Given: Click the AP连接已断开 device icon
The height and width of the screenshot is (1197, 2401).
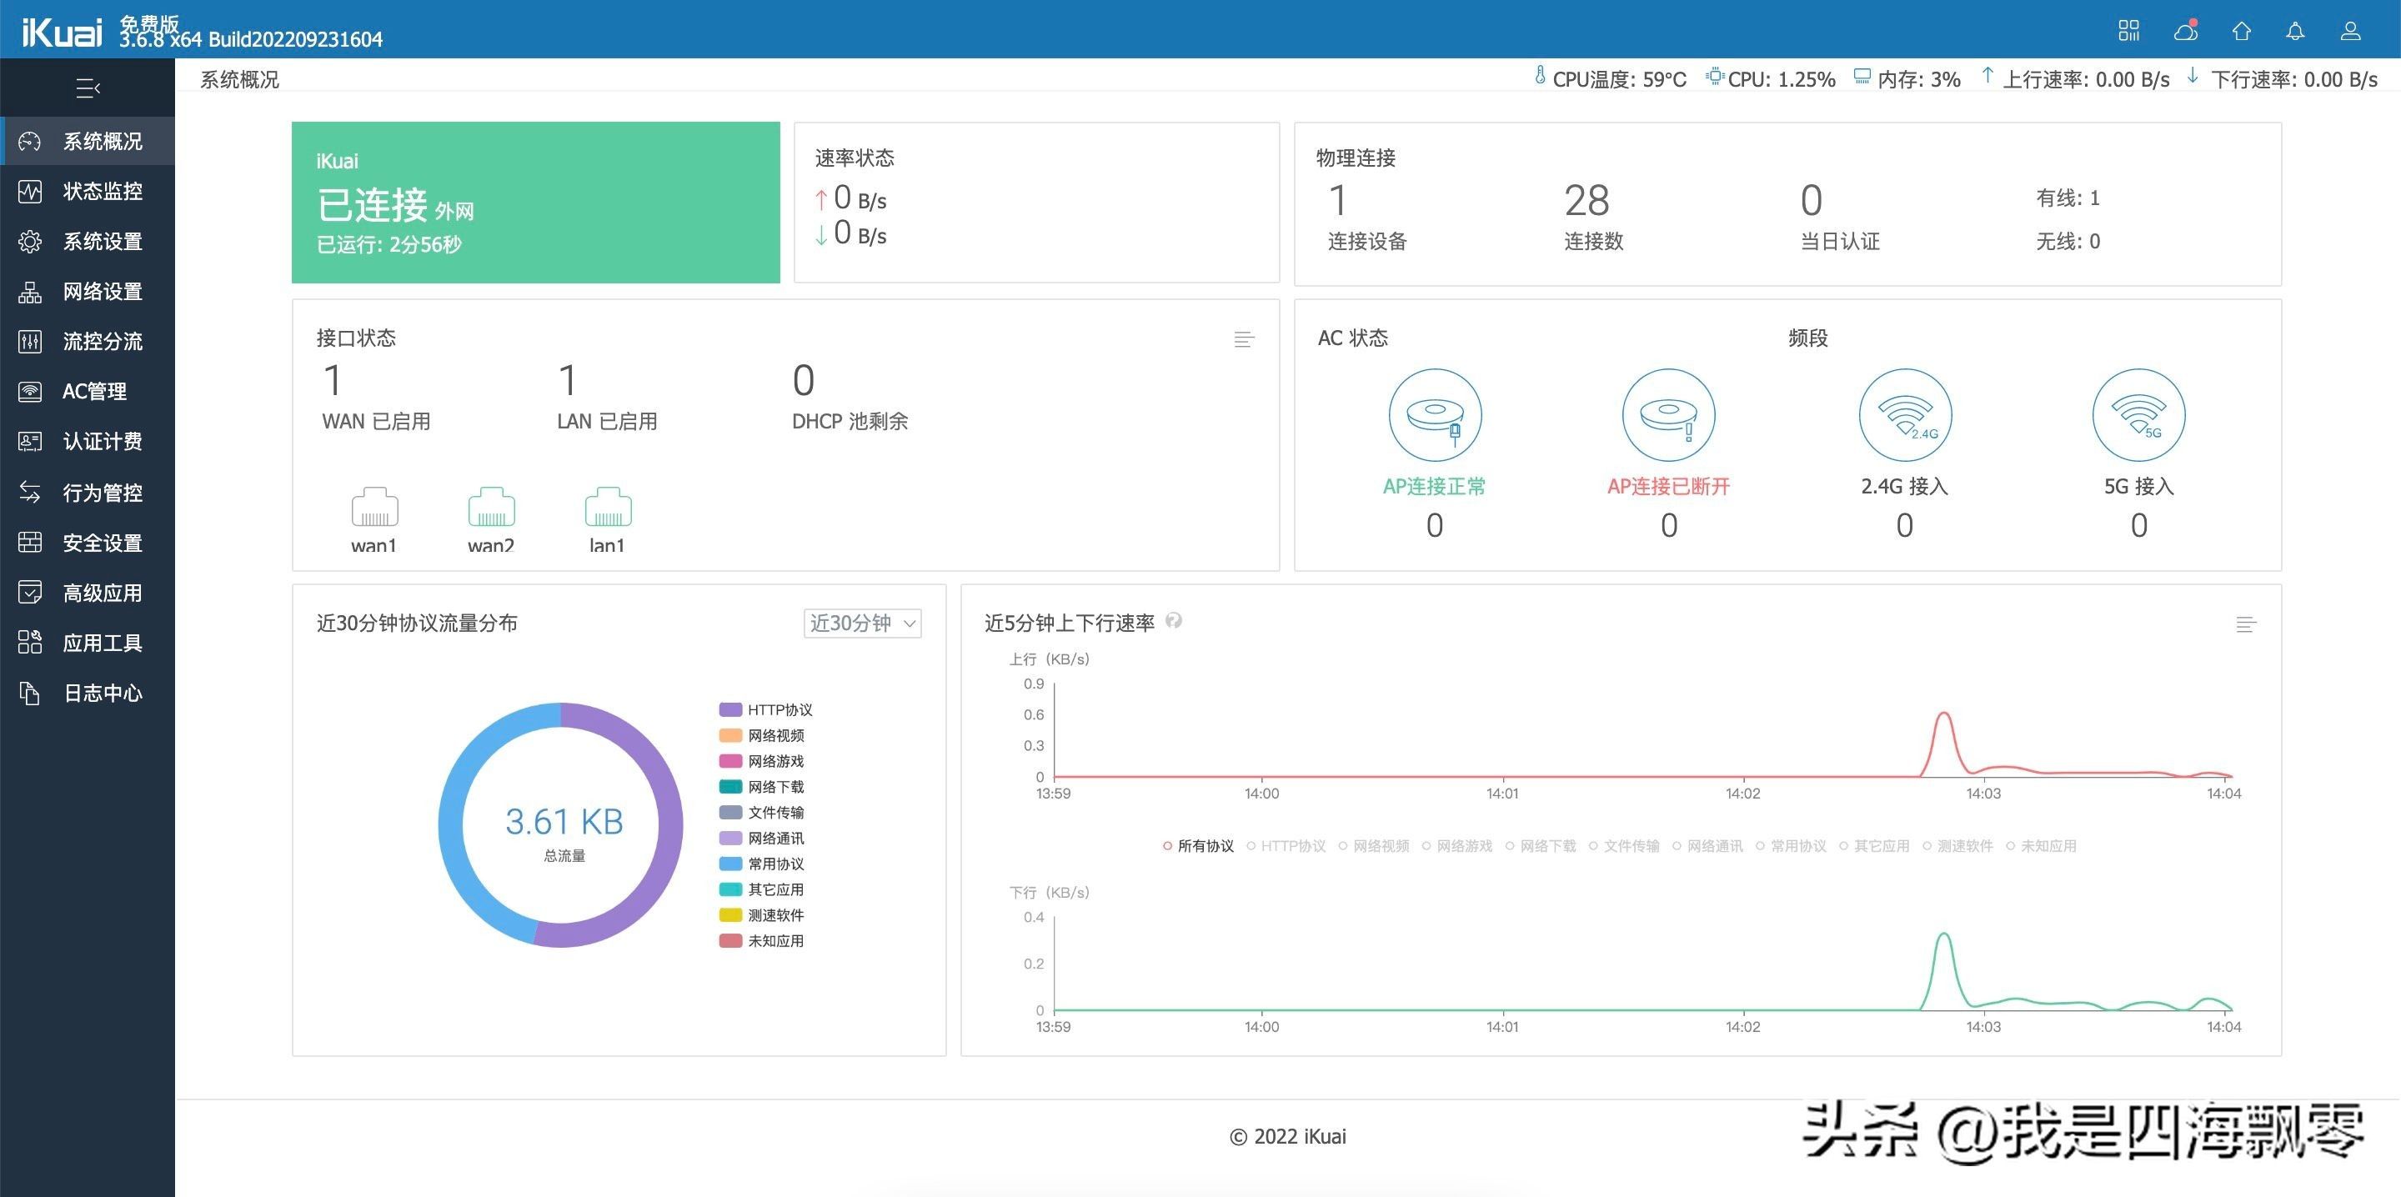Looking at the screenshot, I should [1669, 415].
